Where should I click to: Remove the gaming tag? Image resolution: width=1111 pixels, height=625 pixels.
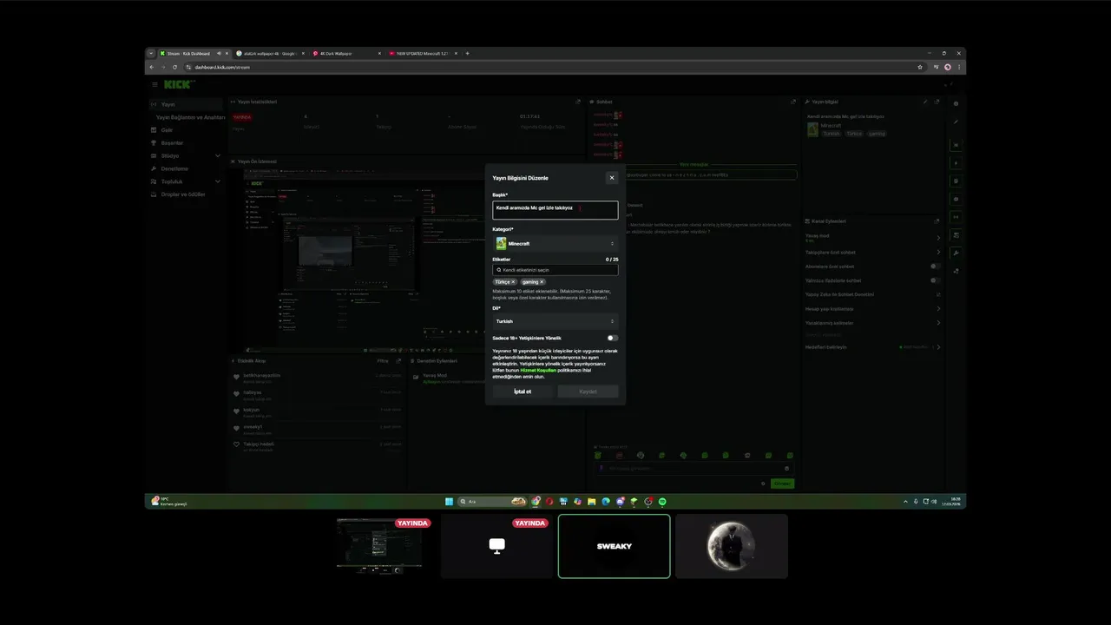pos(542,282)
